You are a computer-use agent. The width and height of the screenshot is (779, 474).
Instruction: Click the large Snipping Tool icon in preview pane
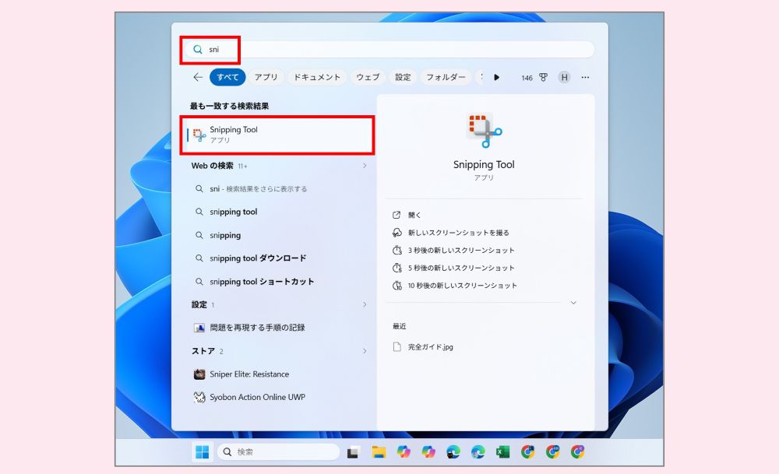point(484,131)
